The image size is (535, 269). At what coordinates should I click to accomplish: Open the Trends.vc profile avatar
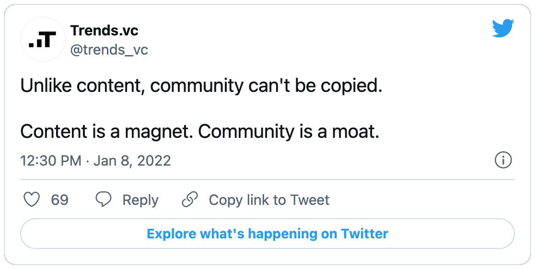coord(43,39)
